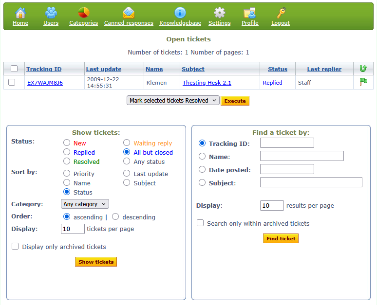Open Knowledgebase info icon
This screenshot has width=377, height=305.
click(180, 13)
